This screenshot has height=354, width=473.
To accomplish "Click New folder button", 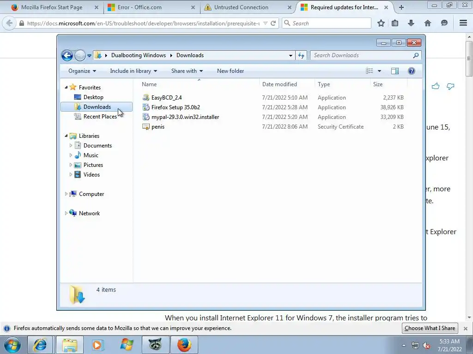I will click(x=230, y=71).
